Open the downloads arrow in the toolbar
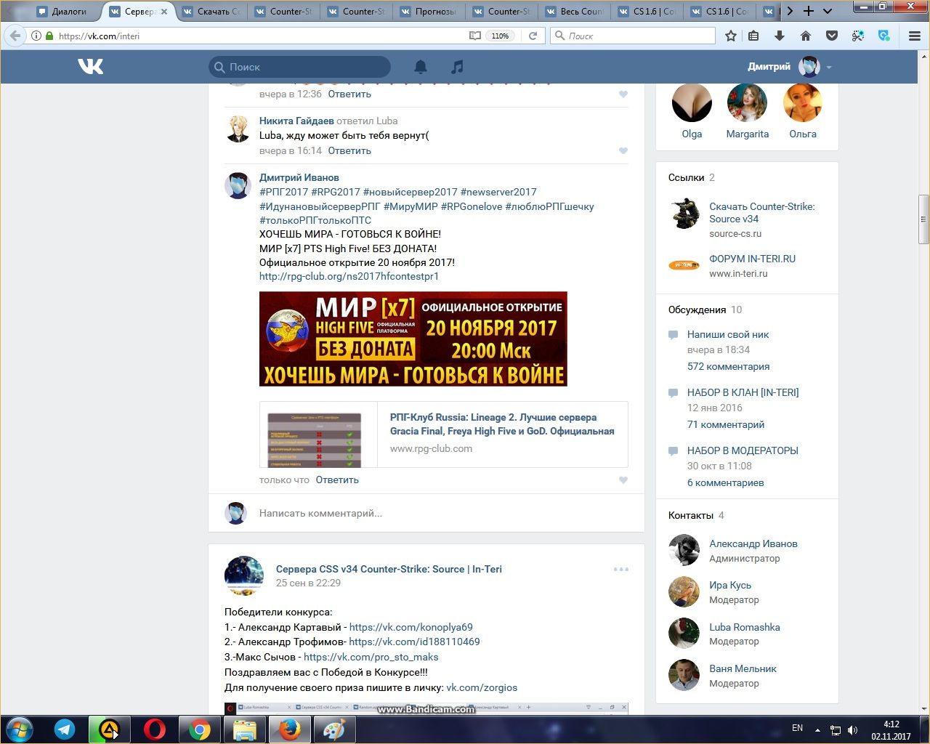 click(780, 36)
